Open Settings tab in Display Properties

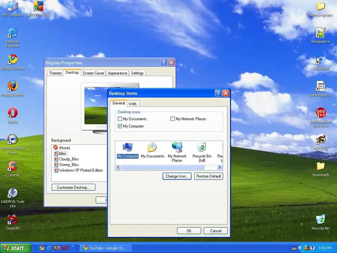click(x=137, y=73)
